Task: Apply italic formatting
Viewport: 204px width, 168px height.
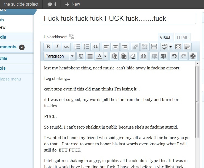Action: pyautogui.click(x=57, y=46)
